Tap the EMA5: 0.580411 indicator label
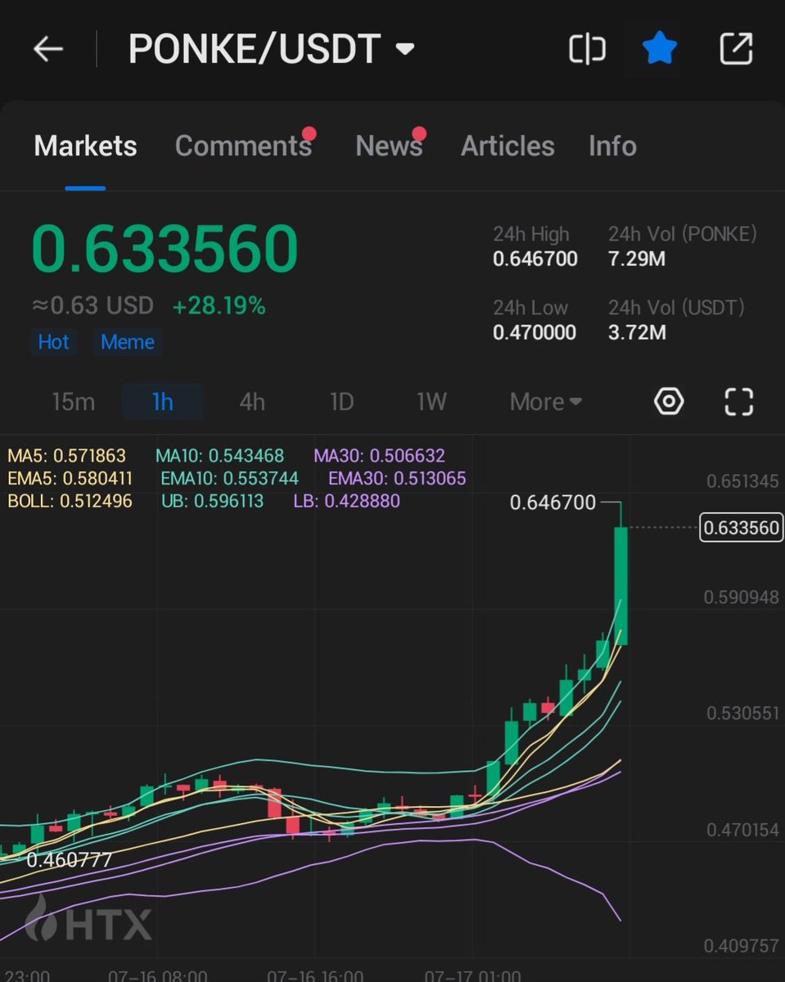 (70, 478)
